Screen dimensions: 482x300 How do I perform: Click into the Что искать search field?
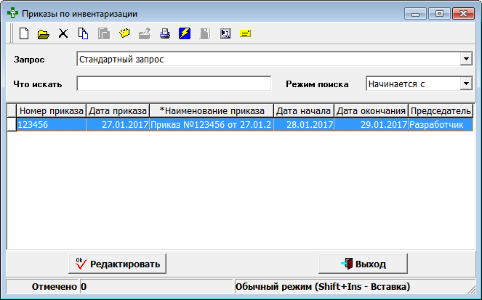pos(173,84)
